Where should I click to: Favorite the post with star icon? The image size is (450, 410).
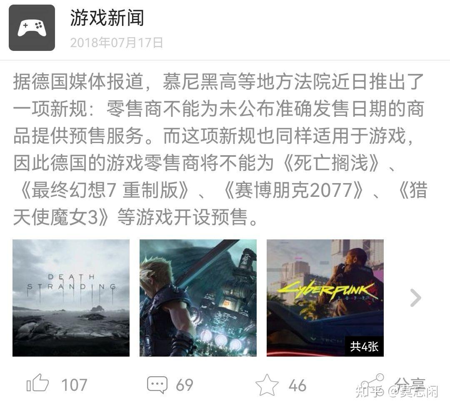(x=267, y=385)
